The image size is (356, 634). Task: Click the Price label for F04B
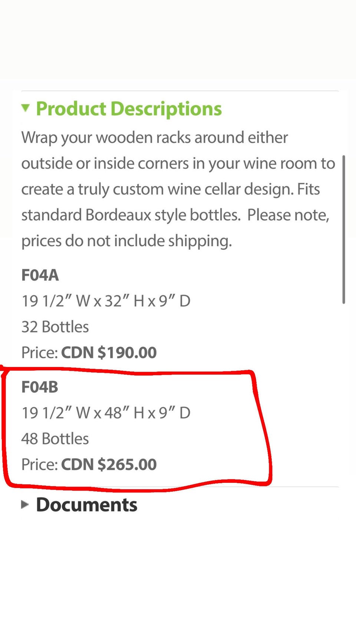click(39, 464)
